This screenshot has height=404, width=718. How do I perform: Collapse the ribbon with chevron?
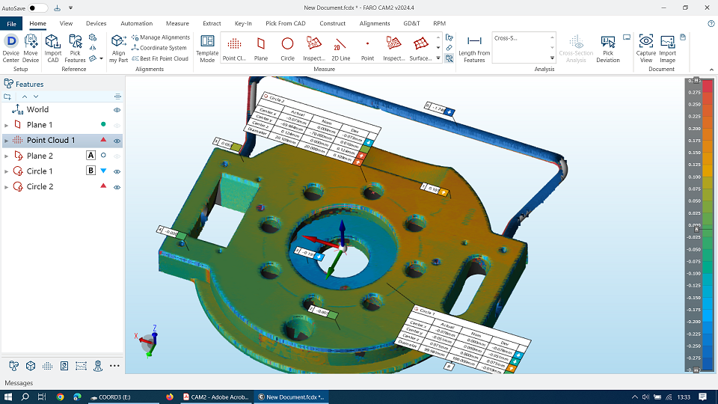coord(711,70)
